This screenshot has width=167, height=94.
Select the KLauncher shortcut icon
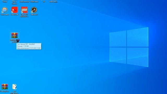tap(15, 11)
